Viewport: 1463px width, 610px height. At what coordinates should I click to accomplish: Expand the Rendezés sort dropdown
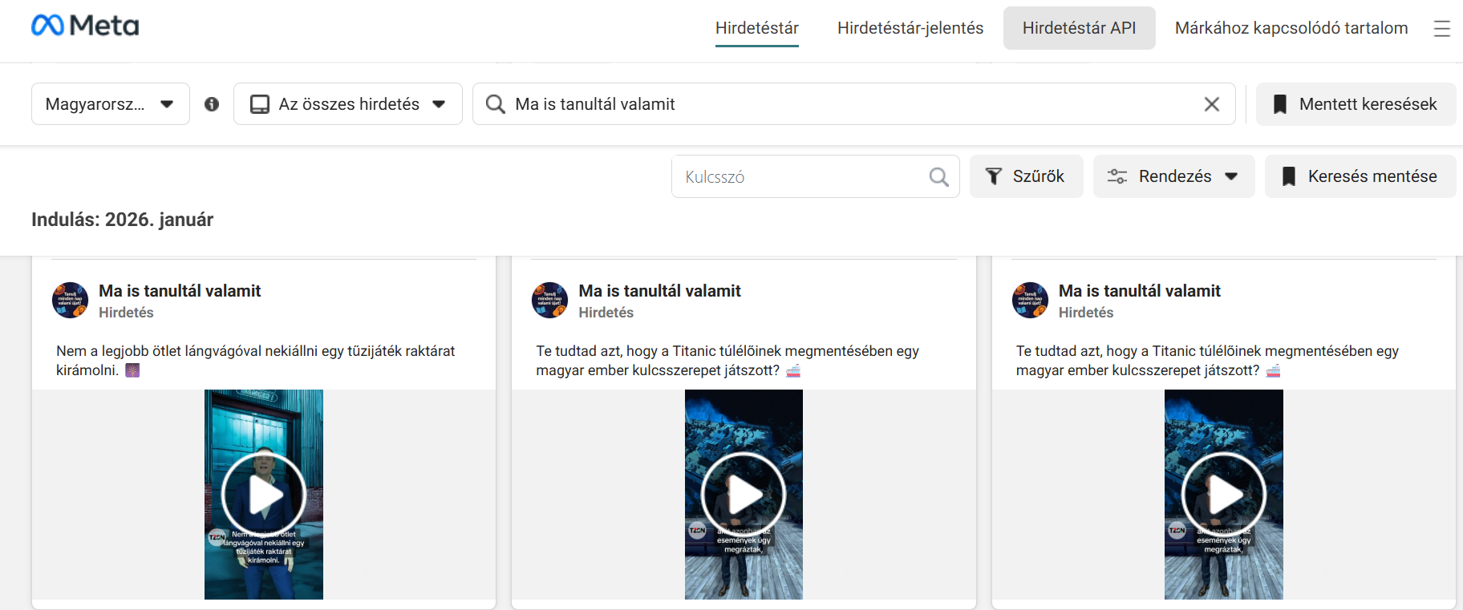coord(1173,176)
